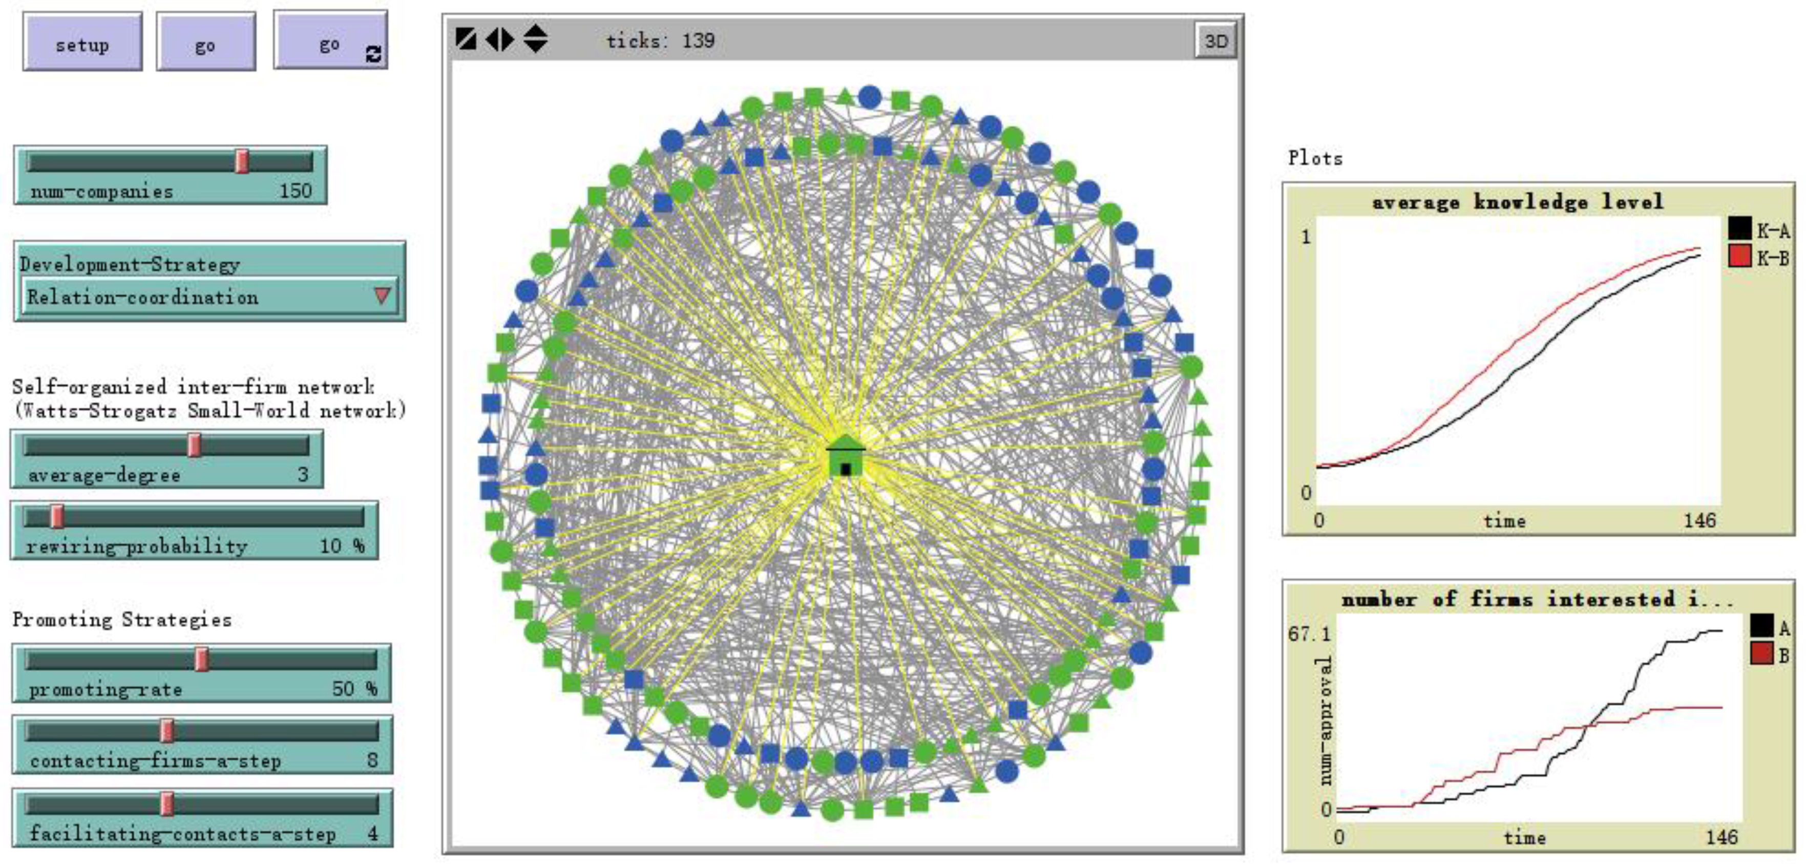
Task: Click the average-degree slider handle
Action: (x=195, y=445)
